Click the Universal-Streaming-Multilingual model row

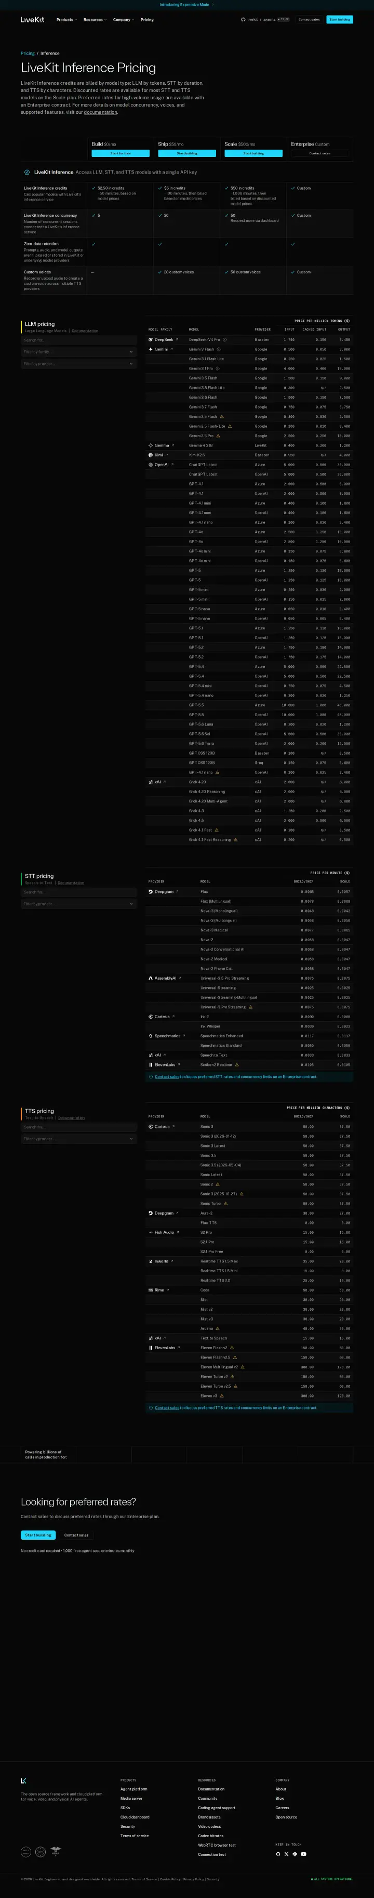click(x=249, y=998)
